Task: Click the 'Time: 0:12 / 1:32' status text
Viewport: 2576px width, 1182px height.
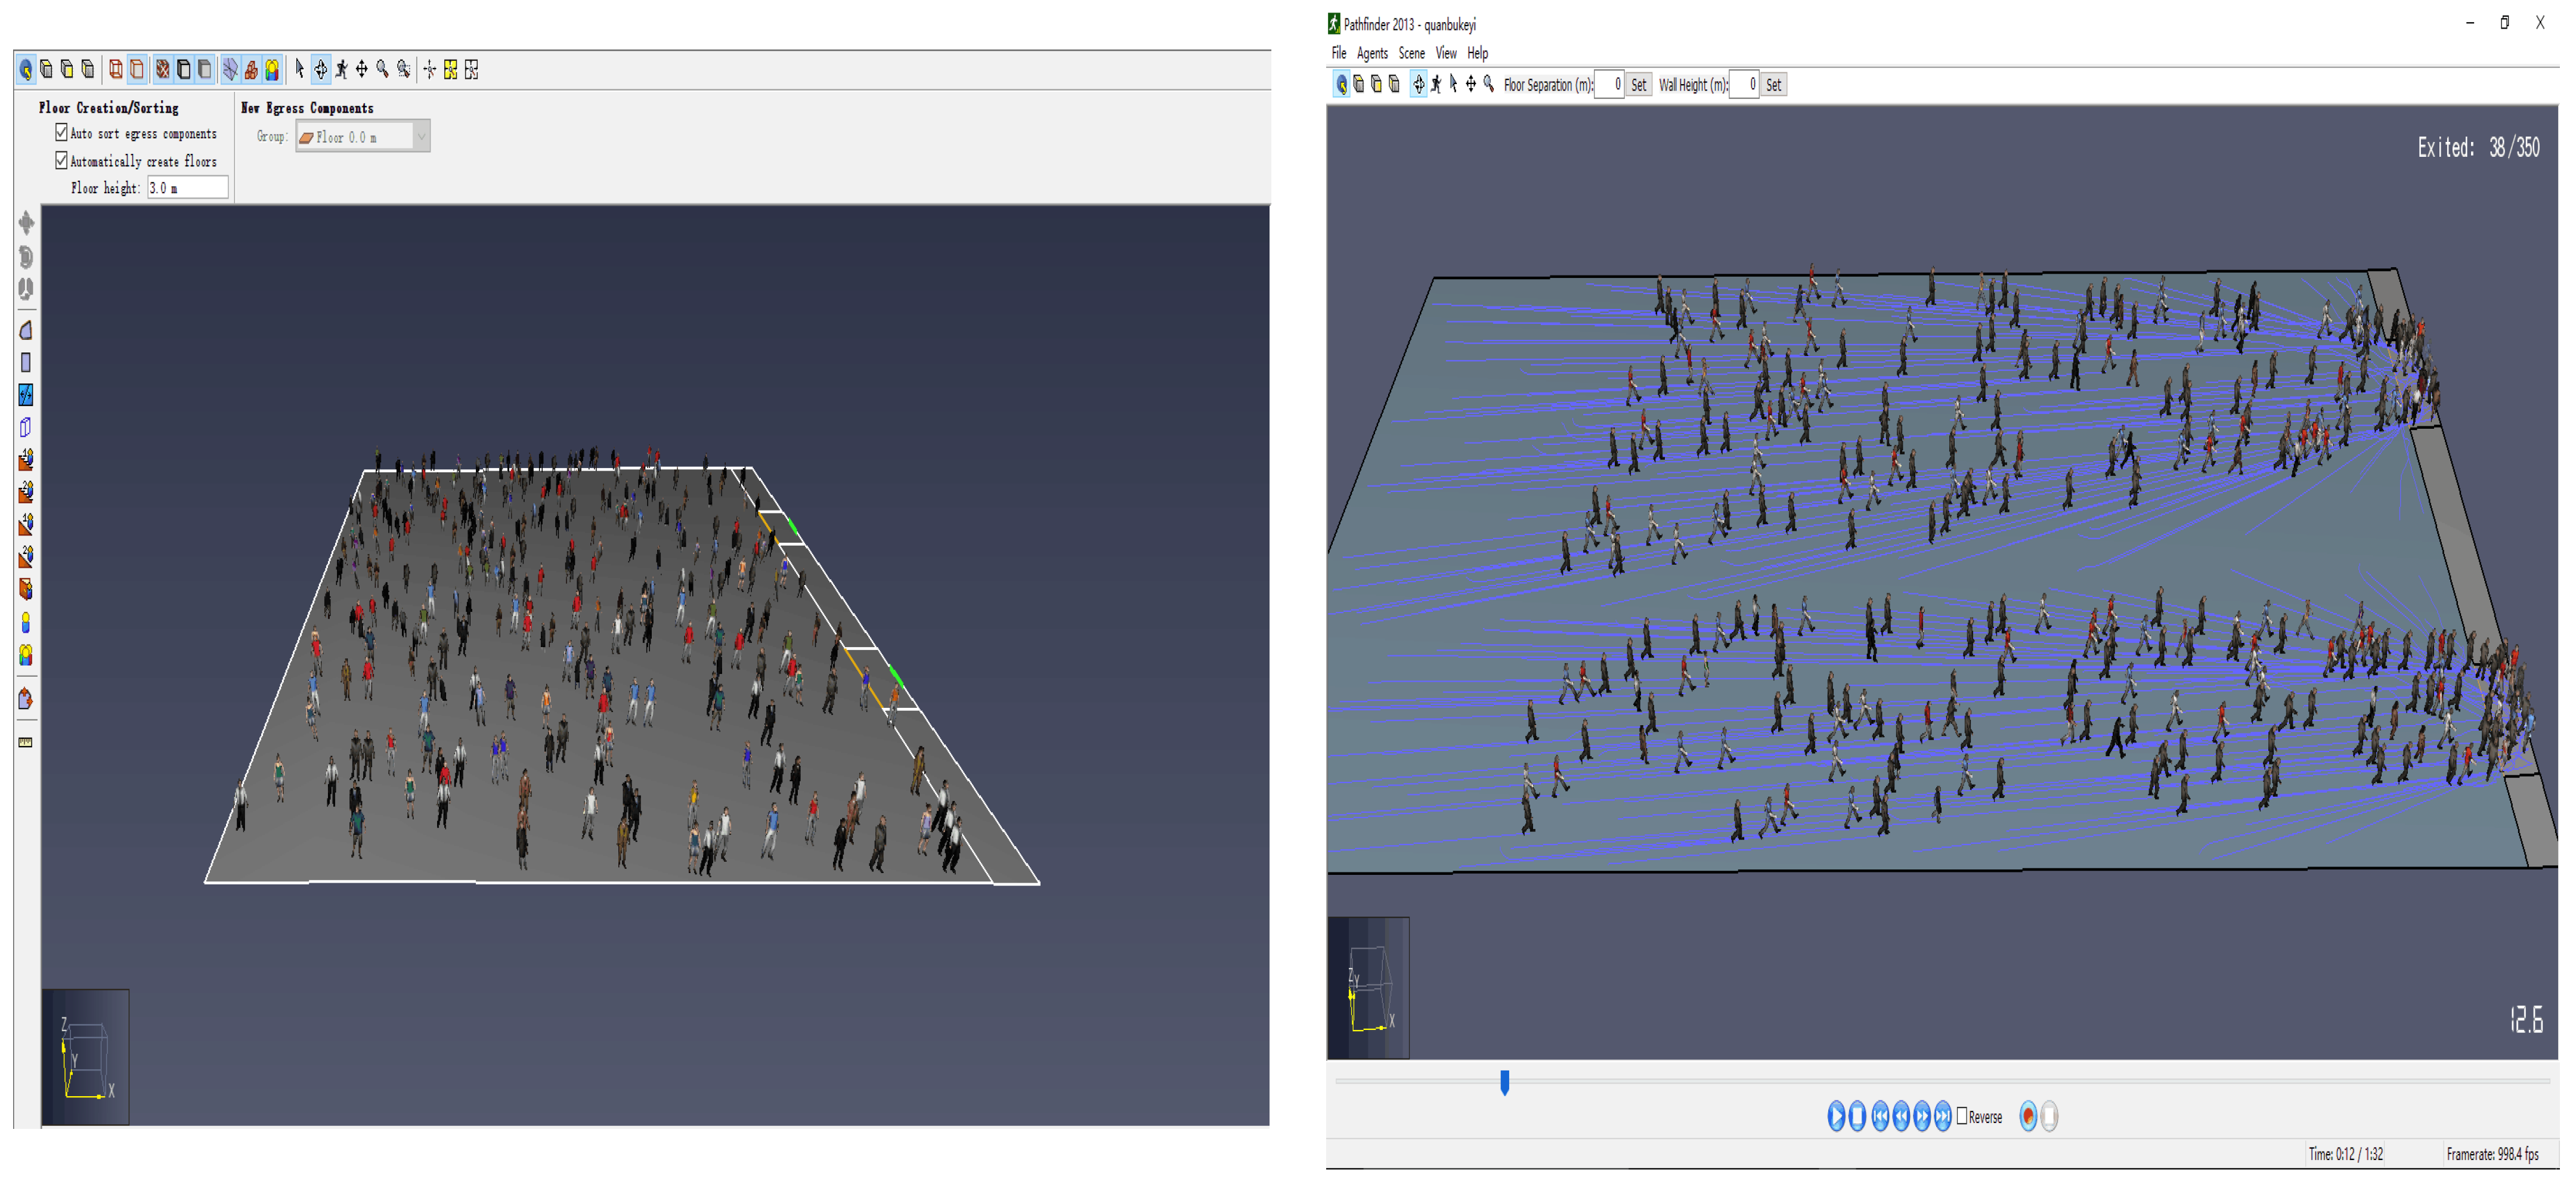Action: click(x=2345, y=1154)
